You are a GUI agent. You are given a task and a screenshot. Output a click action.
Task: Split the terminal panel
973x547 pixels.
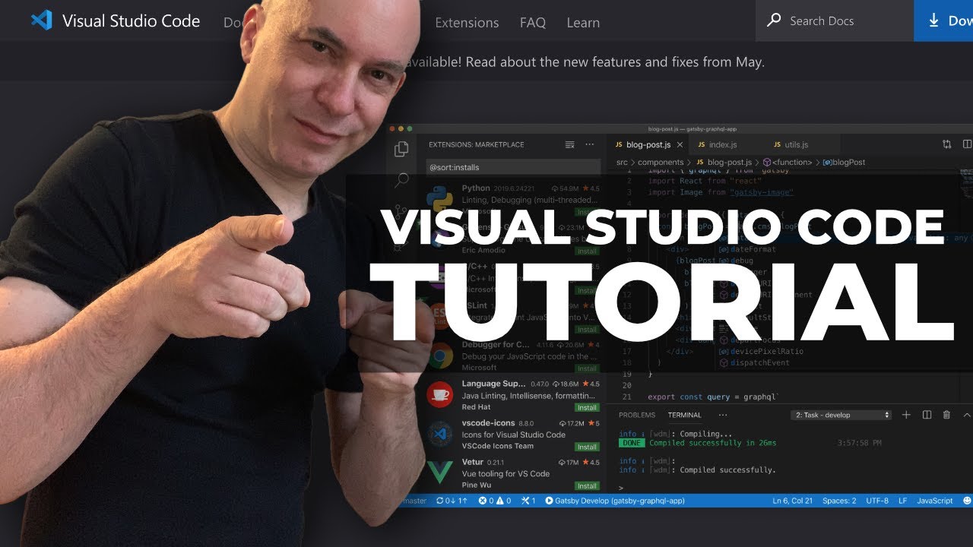click(x=927, y=415)
